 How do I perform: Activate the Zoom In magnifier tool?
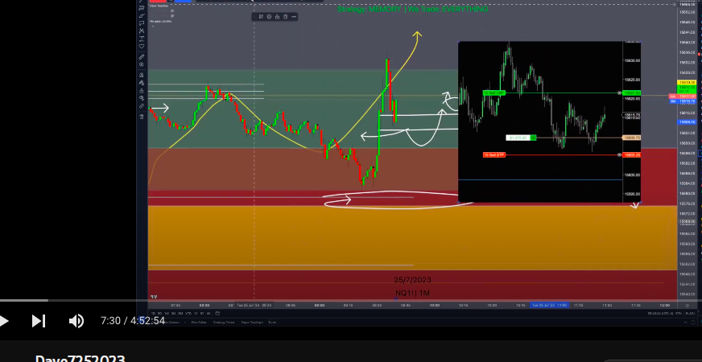142,64
